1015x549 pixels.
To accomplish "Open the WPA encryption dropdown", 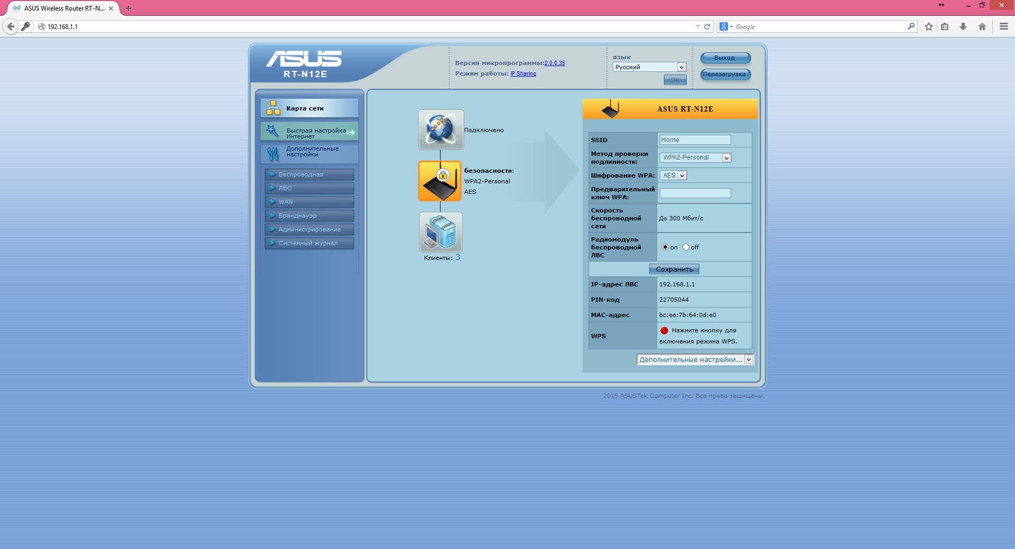I will coord(673,175).
